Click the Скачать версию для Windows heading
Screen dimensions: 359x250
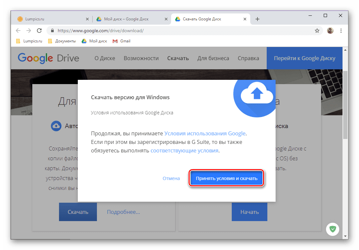tap(130, 97)
